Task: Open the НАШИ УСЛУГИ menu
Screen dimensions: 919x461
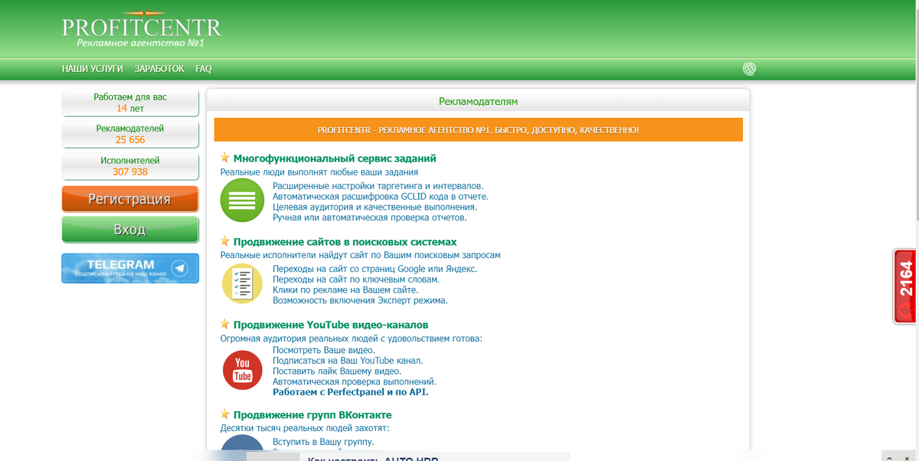Action: pyautogui.click(x=93, y=69)
